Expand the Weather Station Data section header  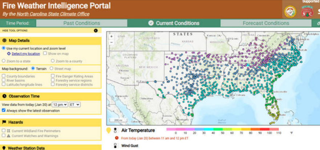pos(50,148)
